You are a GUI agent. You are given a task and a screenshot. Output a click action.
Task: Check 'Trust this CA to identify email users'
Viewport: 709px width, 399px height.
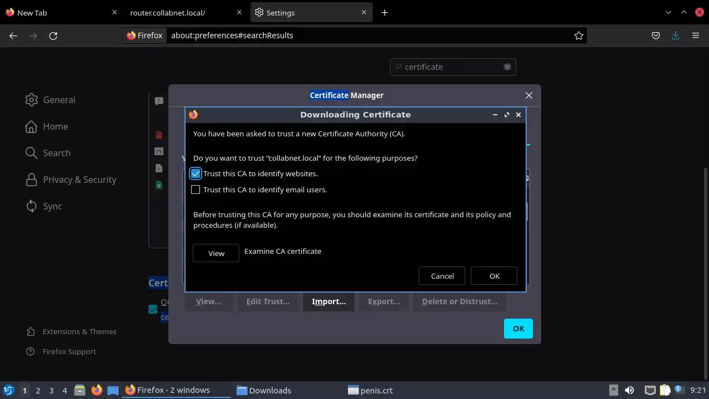(196, 190)
